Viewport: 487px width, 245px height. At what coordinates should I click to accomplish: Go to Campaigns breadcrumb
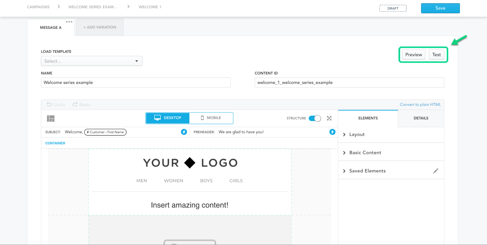pos(38,7)
